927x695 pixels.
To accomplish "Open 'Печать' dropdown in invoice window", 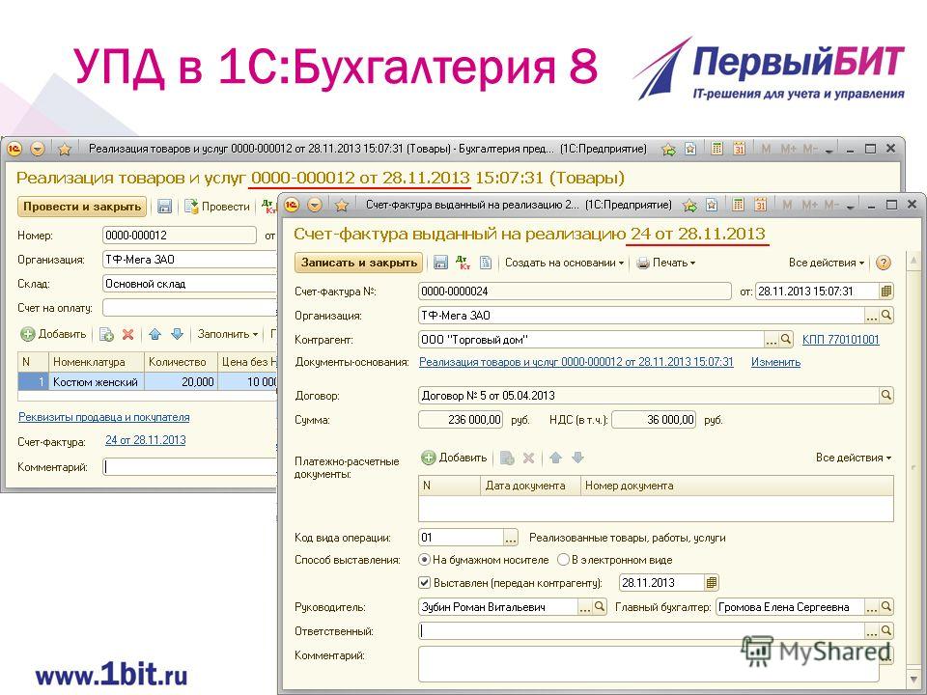I will tap(666, 263).
